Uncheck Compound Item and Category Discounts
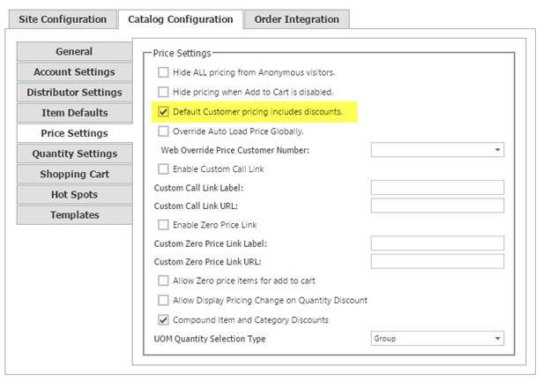Image resolution: width=550 pixels, height=389 pixels. (163, 320)
